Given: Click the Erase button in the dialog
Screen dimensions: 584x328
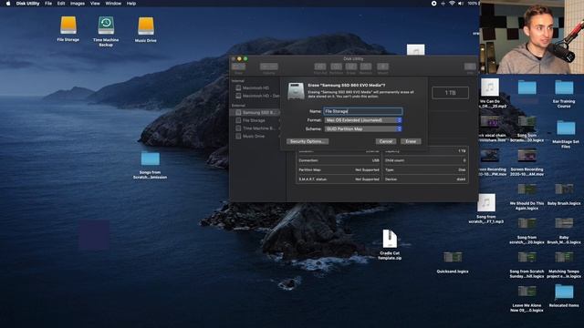Looking at the screenshot, I should (x=411, y=141).
